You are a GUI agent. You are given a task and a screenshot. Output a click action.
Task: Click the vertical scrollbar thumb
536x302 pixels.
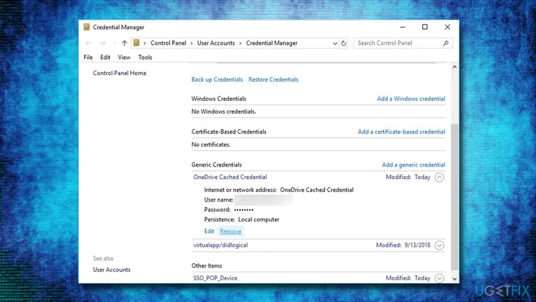click(454, 197)
